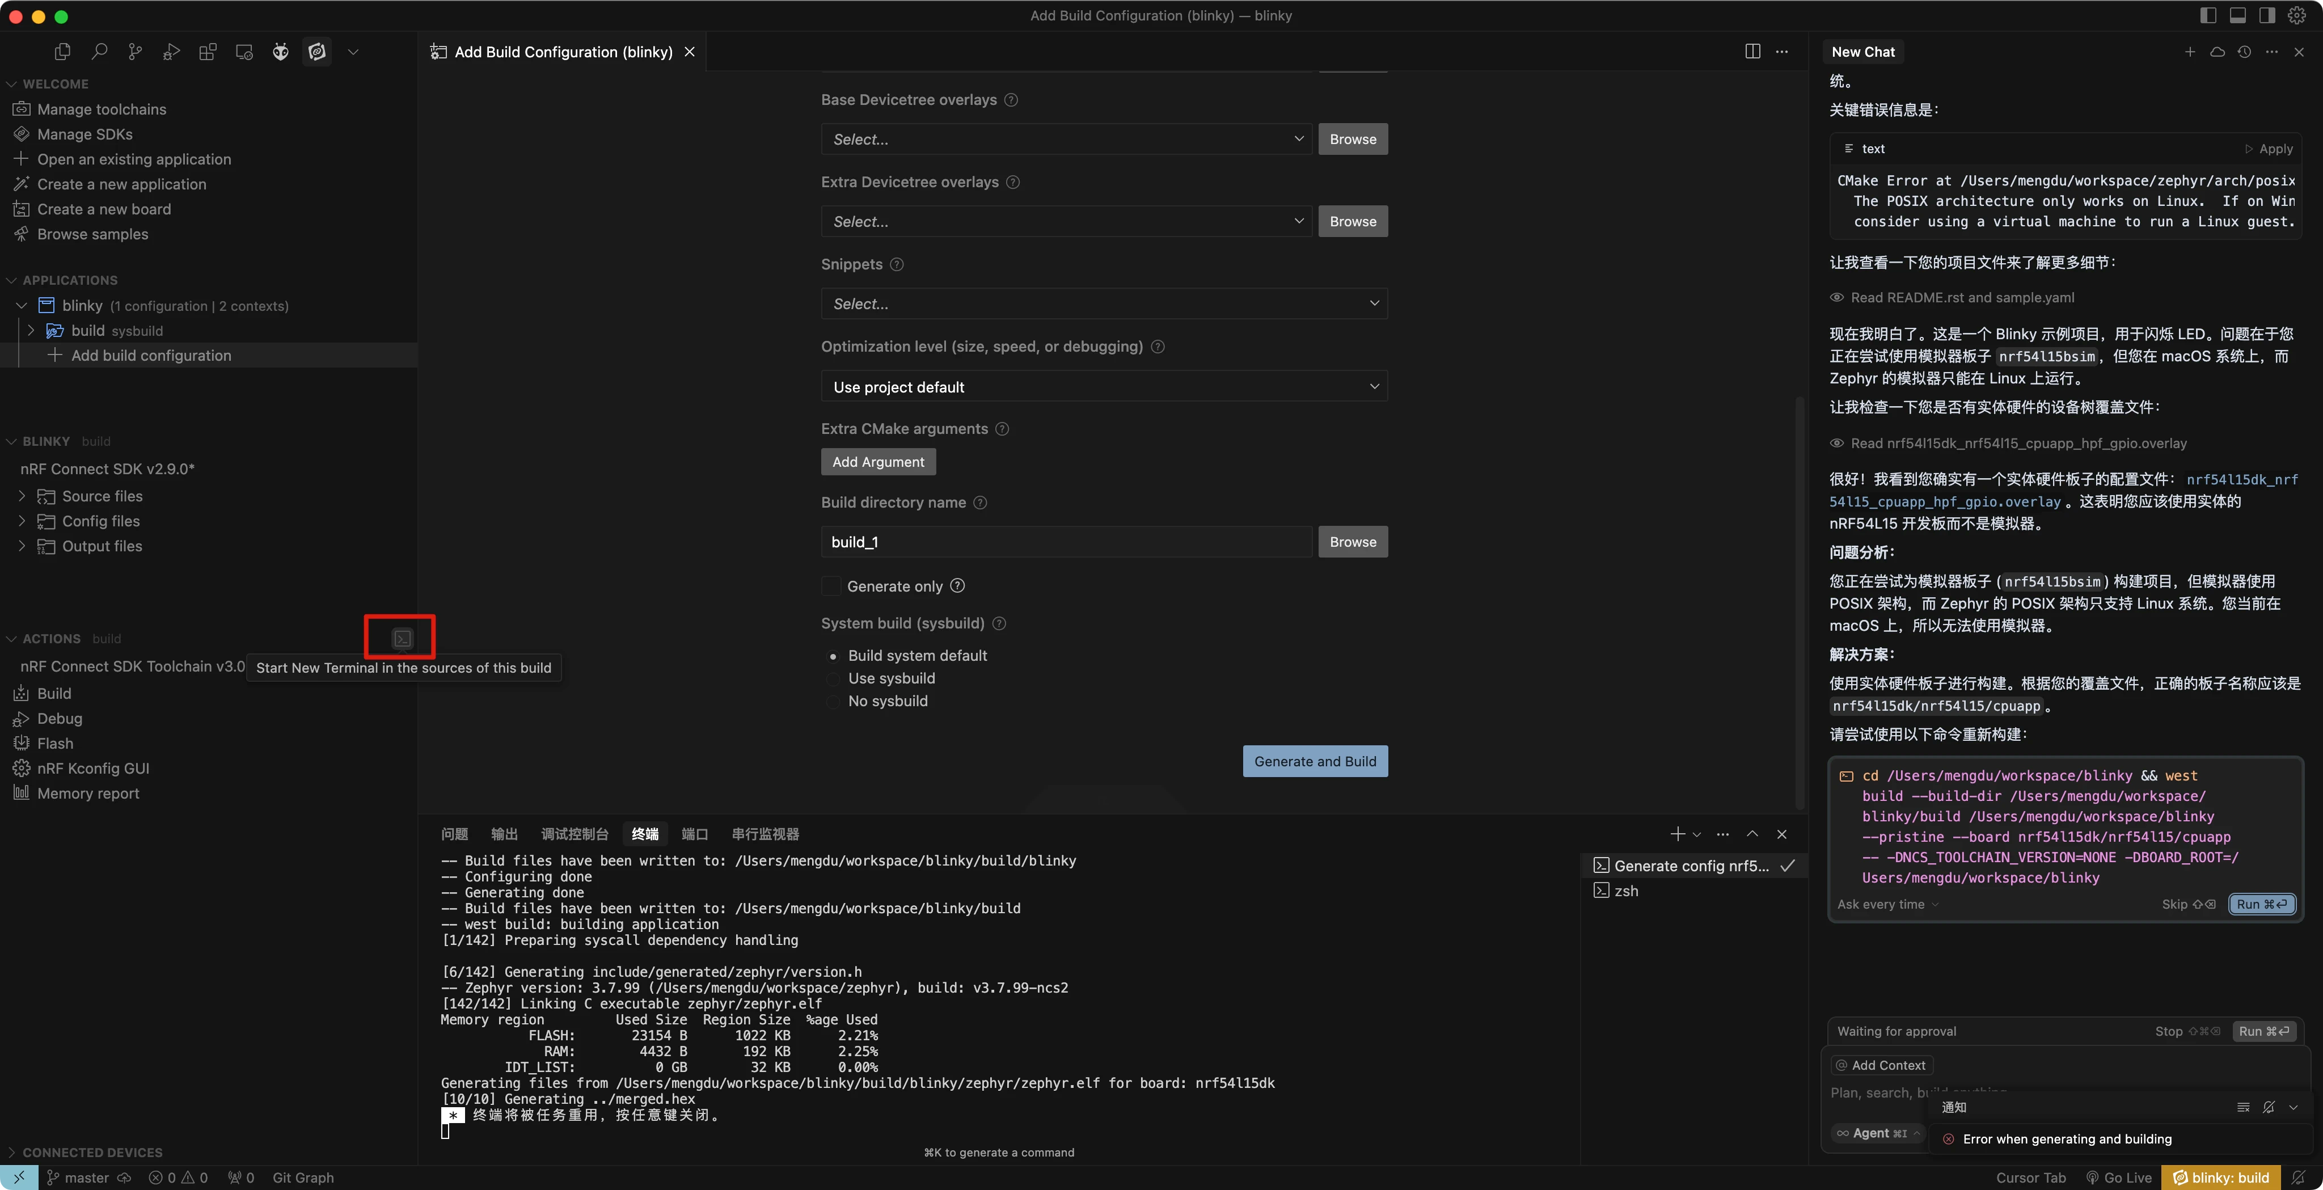2323x1190 pixels.
Task: Switch to the 输出 panel tab
Action: coord(504,834)
